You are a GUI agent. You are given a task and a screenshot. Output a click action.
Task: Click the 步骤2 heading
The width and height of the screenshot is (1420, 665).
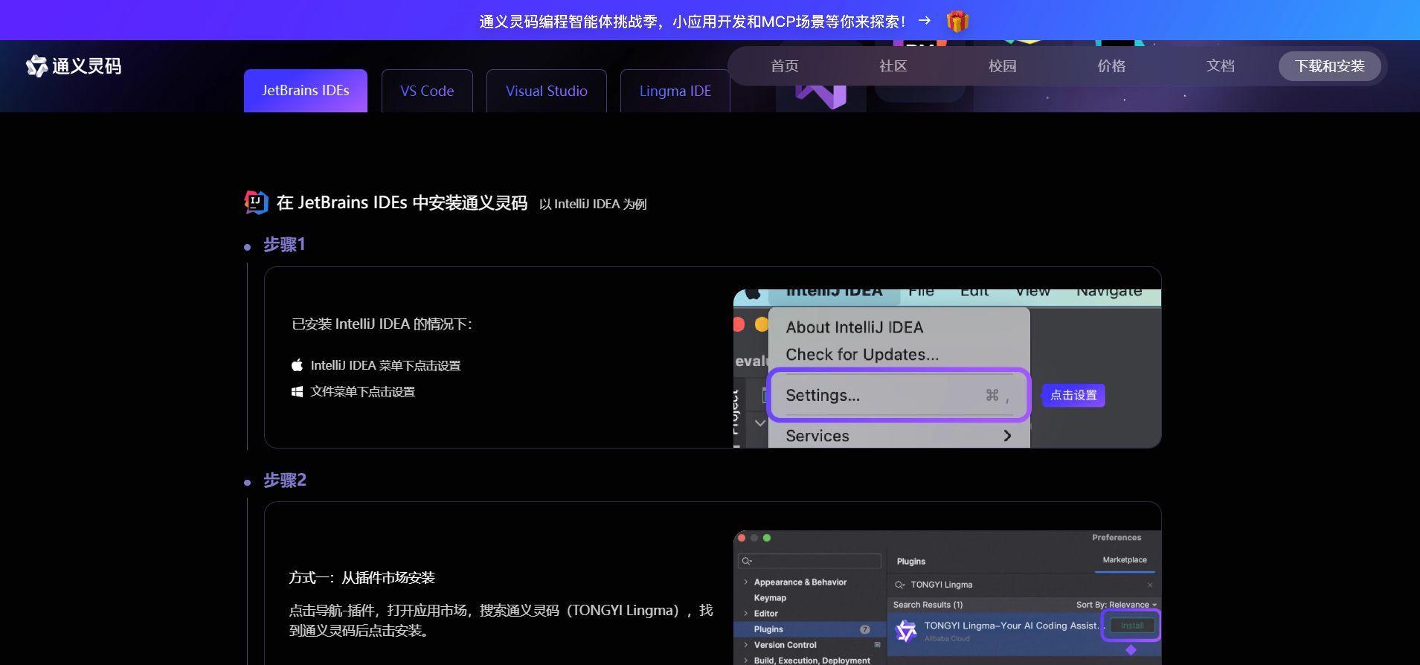(x=285, y=481)
